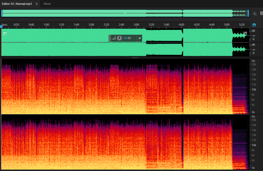Click the 2:40 mark on time ruler
This screenshot has width=263, height=171.
click(121, 25)
